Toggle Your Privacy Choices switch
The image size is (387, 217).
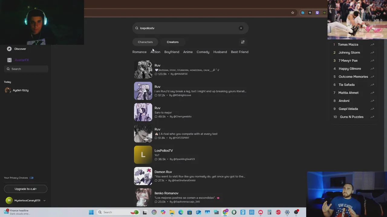(31, 178)
